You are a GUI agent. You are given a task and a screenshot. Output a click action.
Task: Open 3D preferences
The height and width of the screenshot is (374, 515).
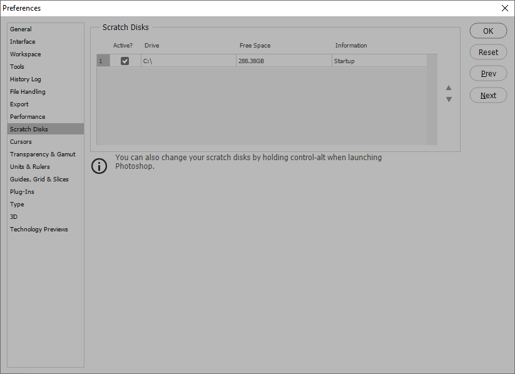click(45, 217)
